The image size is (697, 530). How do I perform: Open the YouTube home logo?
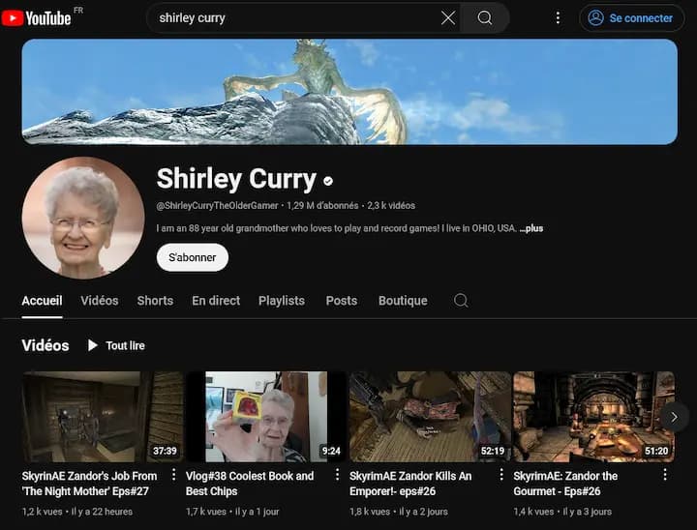[x=37, y=18]
